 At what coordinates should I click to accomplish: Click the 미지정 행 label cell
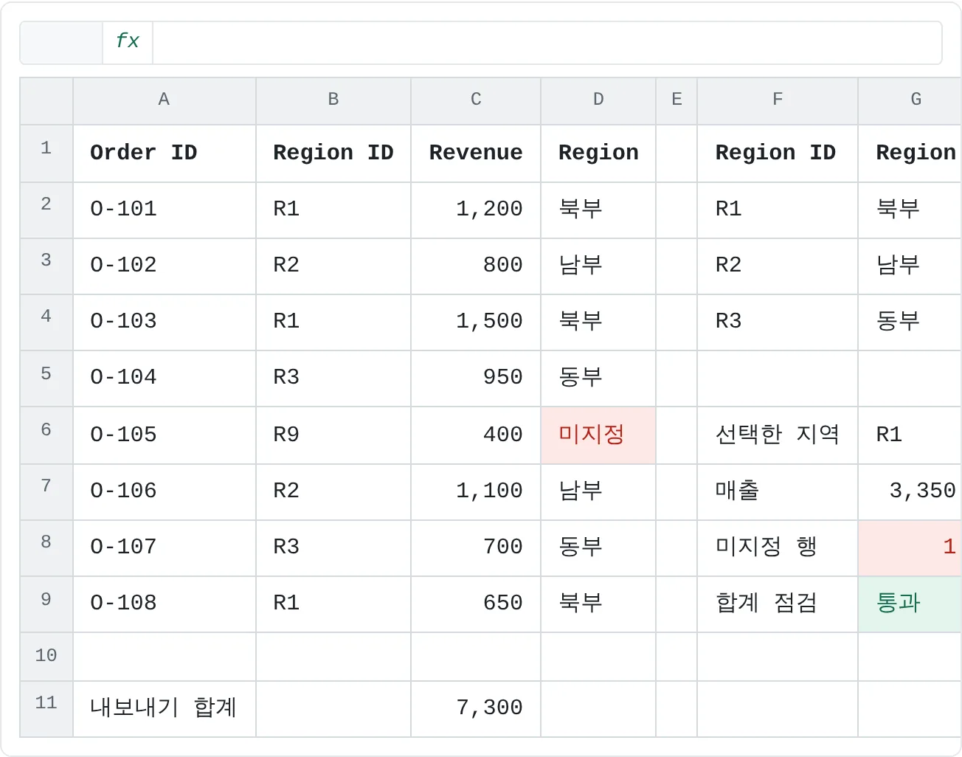(x=778, y=548)
